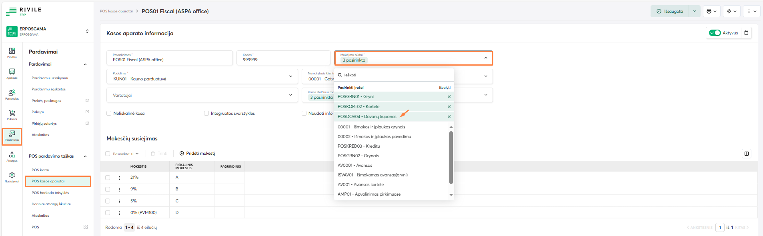Viewport: 763px width, 236px height.
Task: Click the Pridėti mokestį button
Action: [197, 154]
